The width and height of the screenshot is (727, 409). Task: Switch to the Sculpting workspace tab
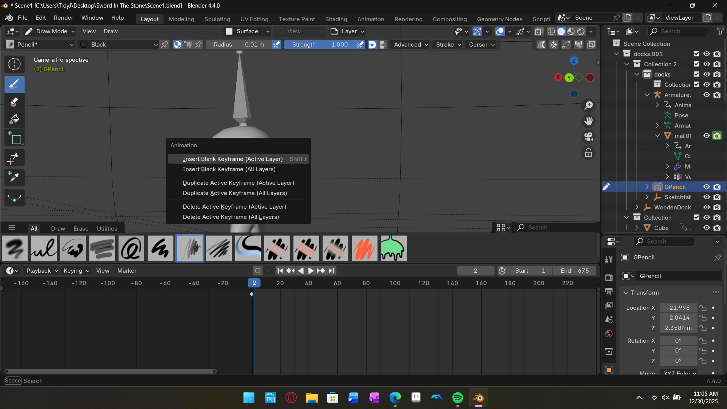point(217,19)
